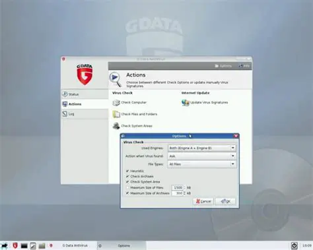Launch G Data shield icon in taskbar

[15, 245]
